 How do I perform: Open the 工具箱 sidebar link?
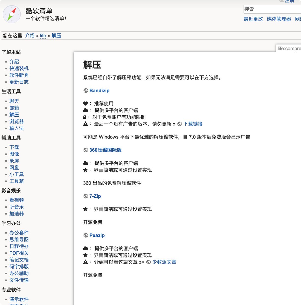tap(17, 181)
